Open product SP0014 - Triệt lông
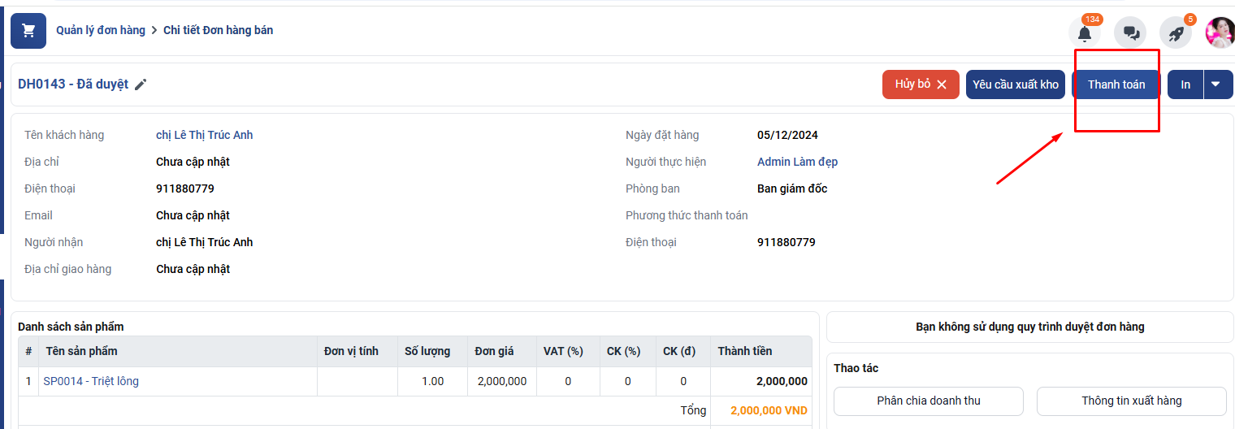 click(91, 381)
